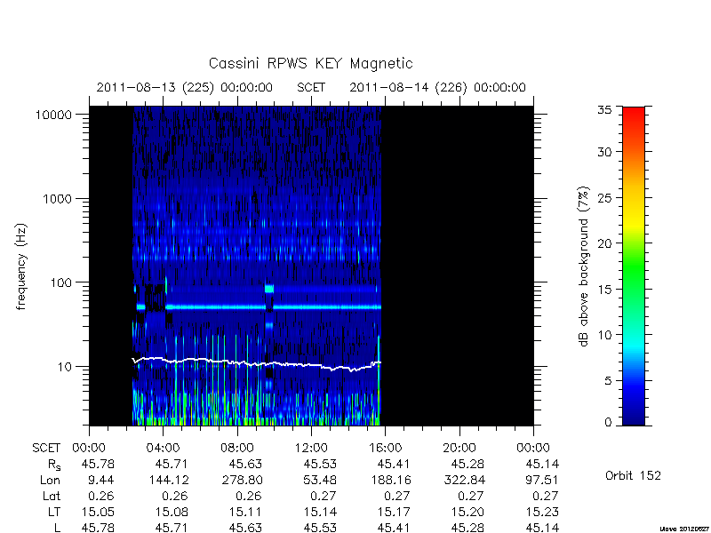Image resolution: width=711 pixels, height=533 pixels.
Task: Click the 15 colorbar tick label
Action: click(x=604, y=289)
